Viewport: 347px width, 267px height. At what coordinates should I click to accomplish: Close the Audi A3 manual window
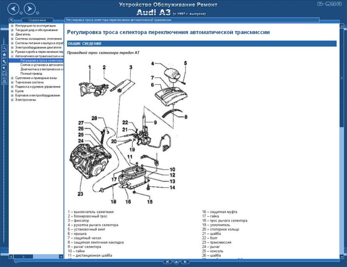339,4
